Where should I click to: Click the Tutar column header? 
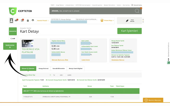coord(112,86)
